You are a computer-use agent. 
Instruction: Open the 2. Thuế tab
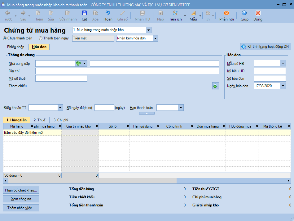click(39, 120)
